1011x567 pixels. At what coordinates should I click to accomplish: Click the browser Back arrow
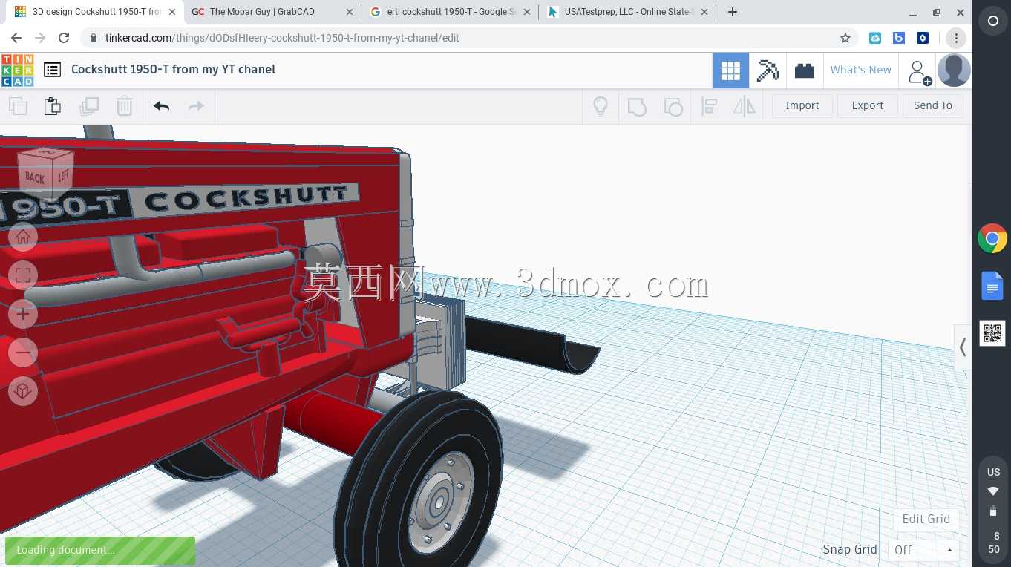click(16, 38)
